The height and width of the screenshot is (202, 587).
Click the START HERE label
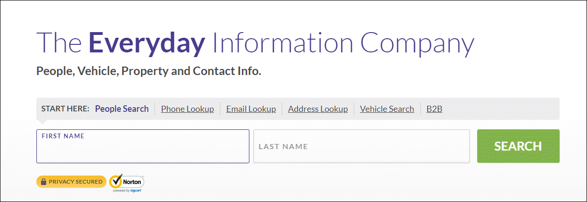coord(65,109)
